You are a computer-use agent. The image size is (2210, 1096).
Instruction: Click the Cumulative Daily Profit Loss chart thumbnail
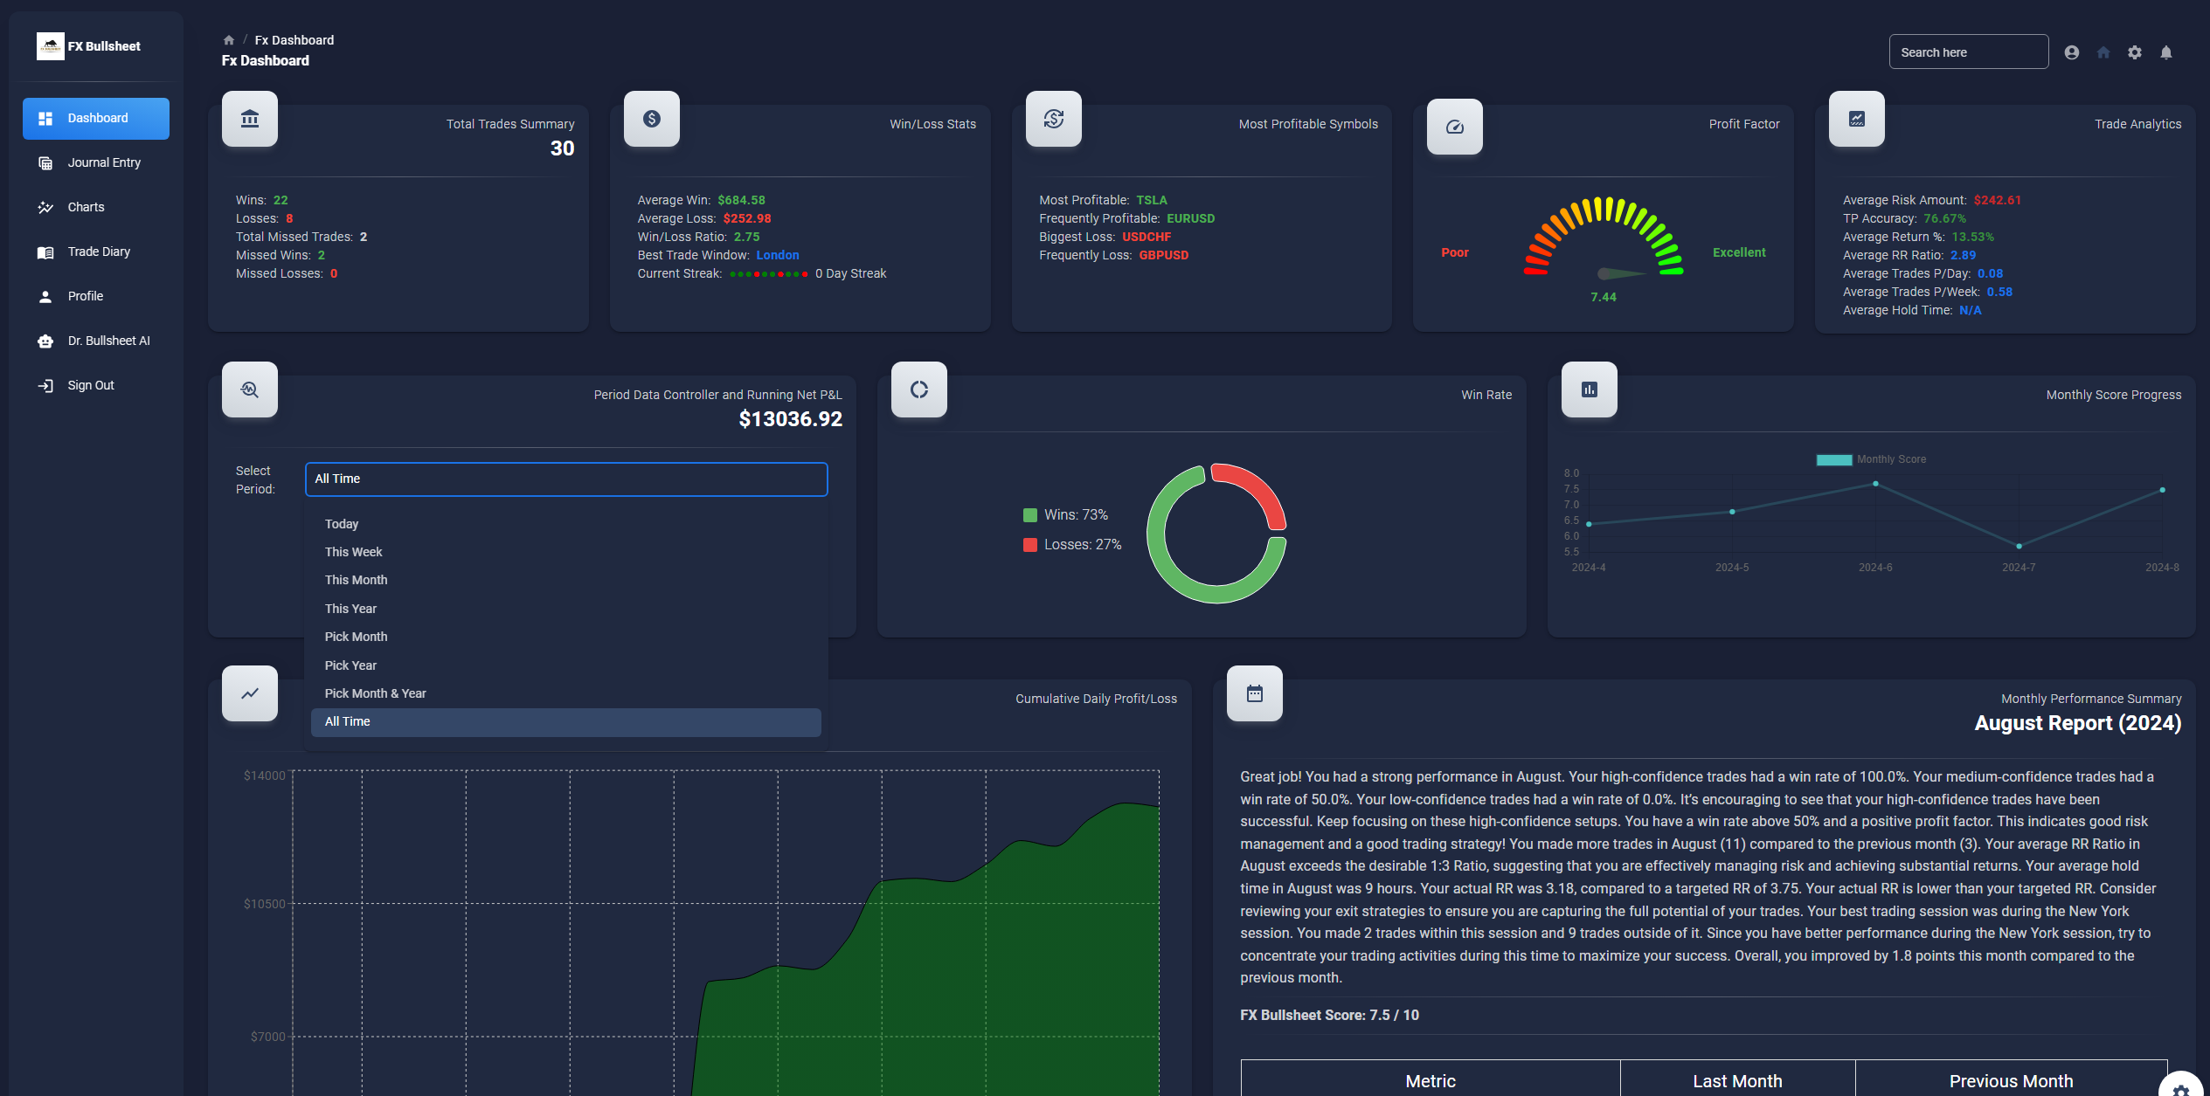coord(248,693)
